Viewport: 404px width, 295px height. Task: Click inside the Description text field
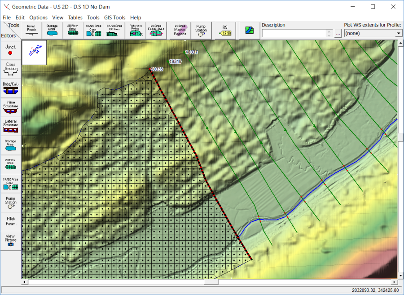click(294, 33)
